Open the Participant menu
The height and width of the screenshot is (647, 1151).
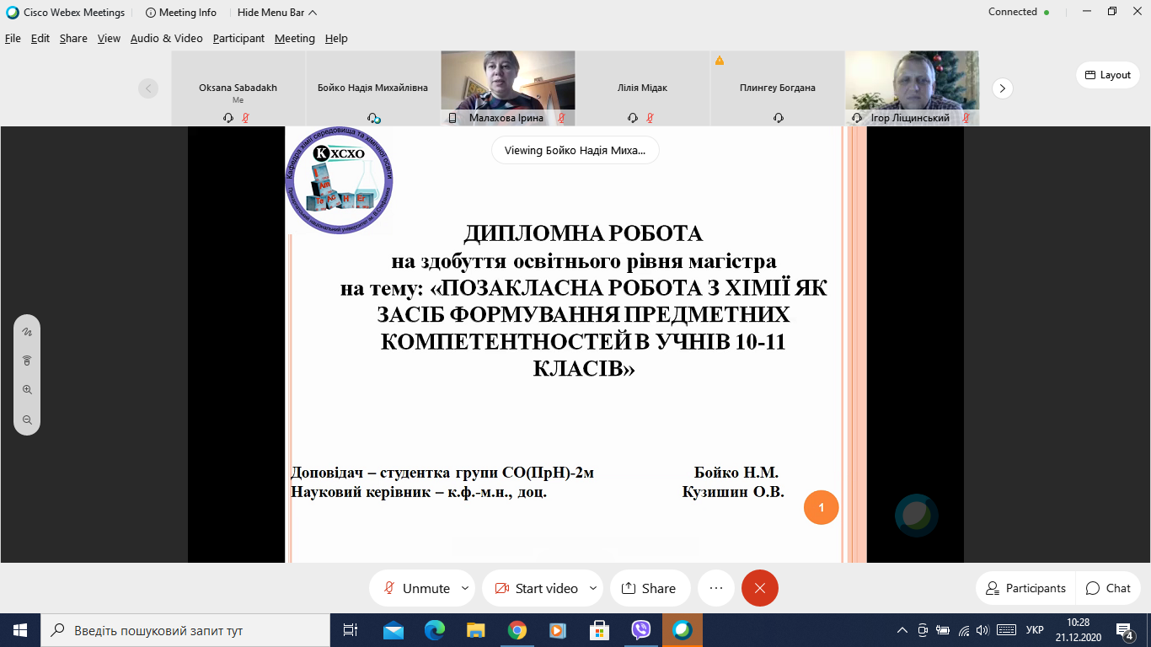tap(238, 39)
